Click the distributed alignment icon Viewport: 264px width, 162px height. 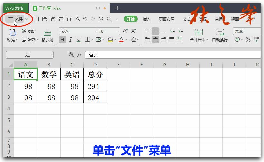pyautogui.click(x=180, y=39)
